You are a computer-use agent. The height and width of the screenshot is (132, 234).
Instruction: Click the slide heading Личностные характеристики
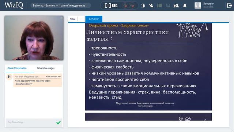pyautogui.click(x=128, y=35)
